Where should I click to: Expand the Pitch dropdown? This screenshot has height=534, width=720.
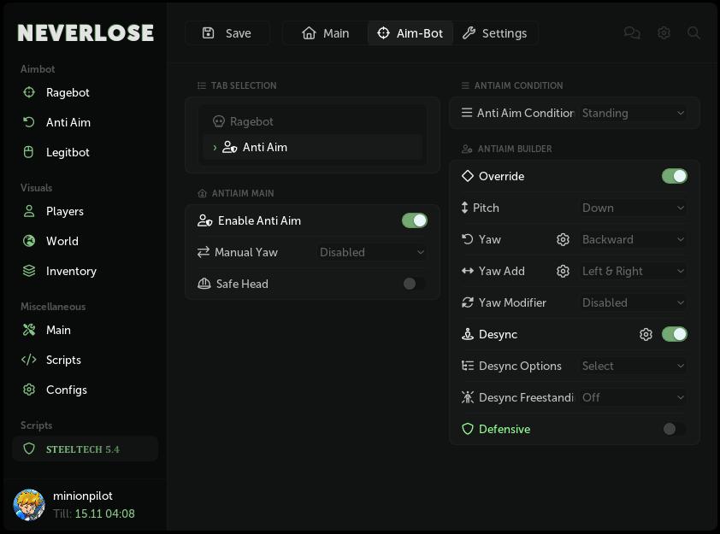pyautogui.click(x=633, y=208)
